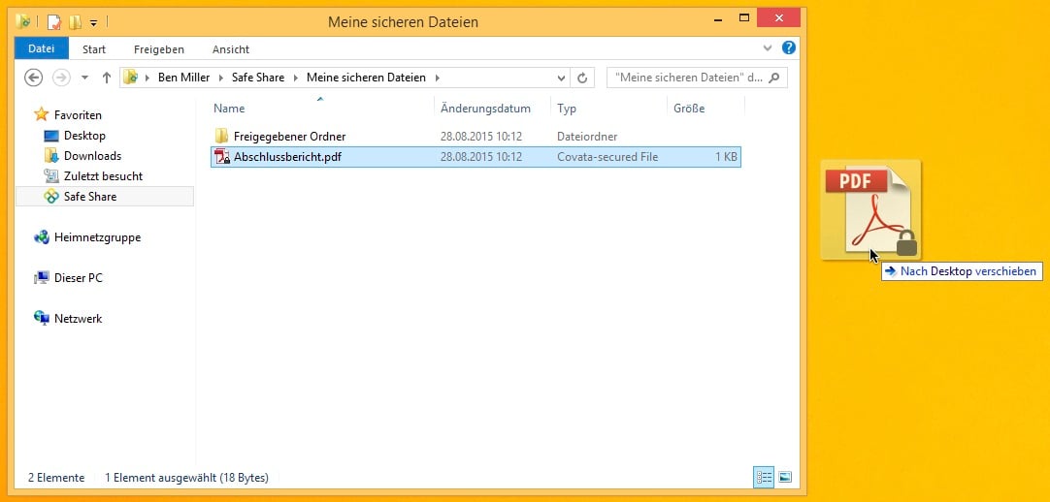Switch to large icons view in status bar
This screenshot has height=502, width=1050.
click(x=785, y=477)
